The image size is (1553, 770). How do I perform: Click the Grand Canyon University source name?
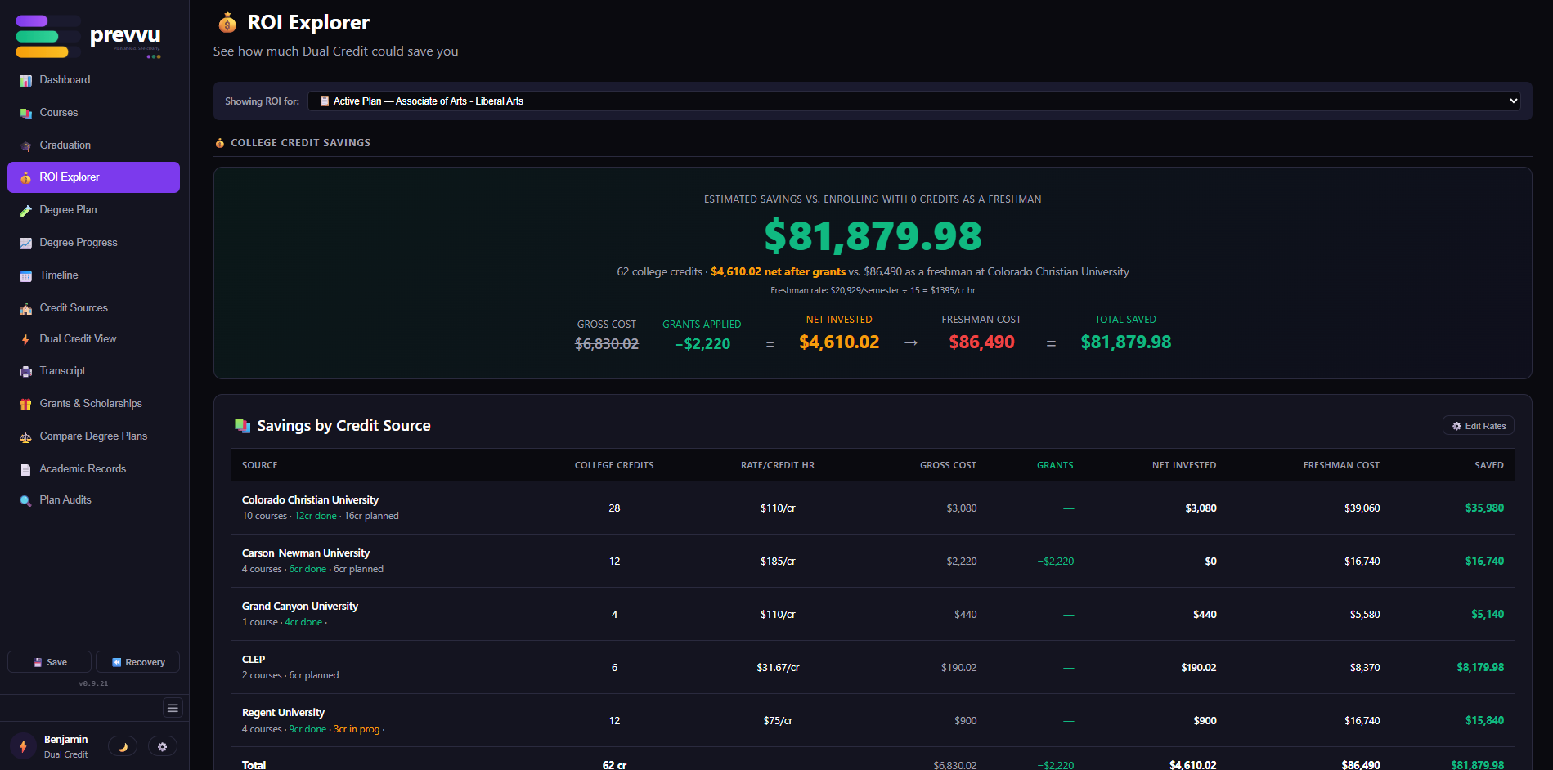click(x=300, y=607)
